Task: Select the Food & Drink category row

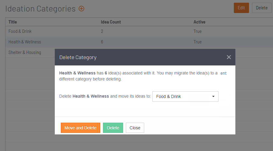Action: 139,31
